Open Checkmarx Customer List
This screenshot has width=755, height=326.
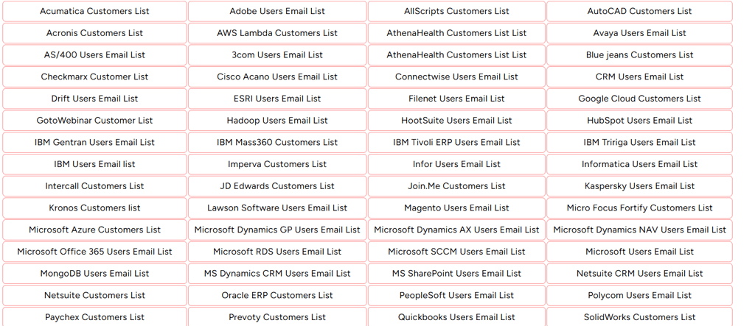[x=94, y=77]
